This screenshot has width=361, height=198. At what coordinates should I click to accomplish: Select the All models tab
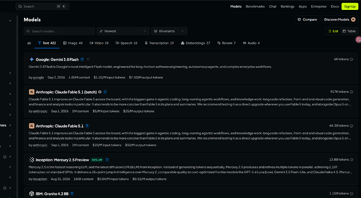pos(29,43)
